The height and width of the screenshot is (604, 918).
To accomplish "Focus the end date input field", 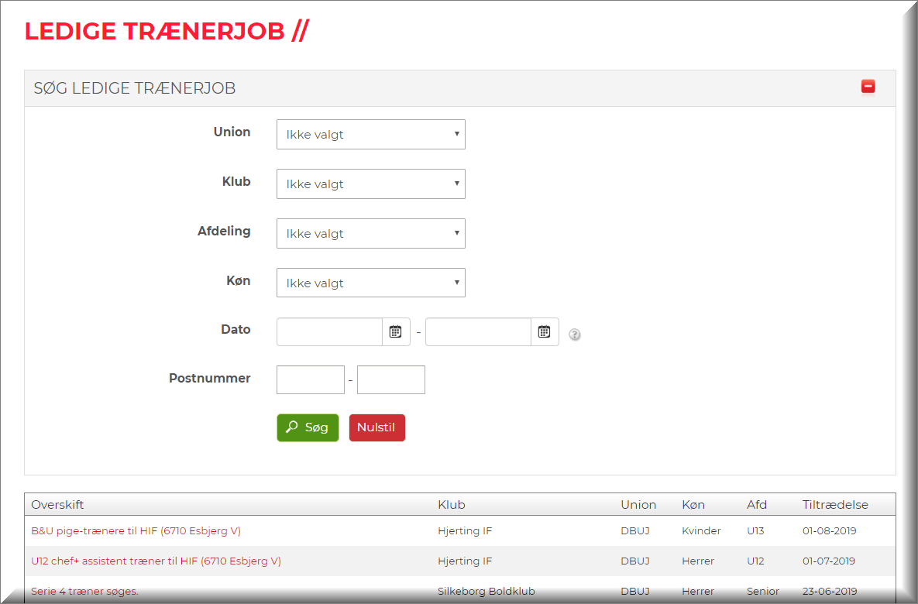I will click(x=478, y=331).
